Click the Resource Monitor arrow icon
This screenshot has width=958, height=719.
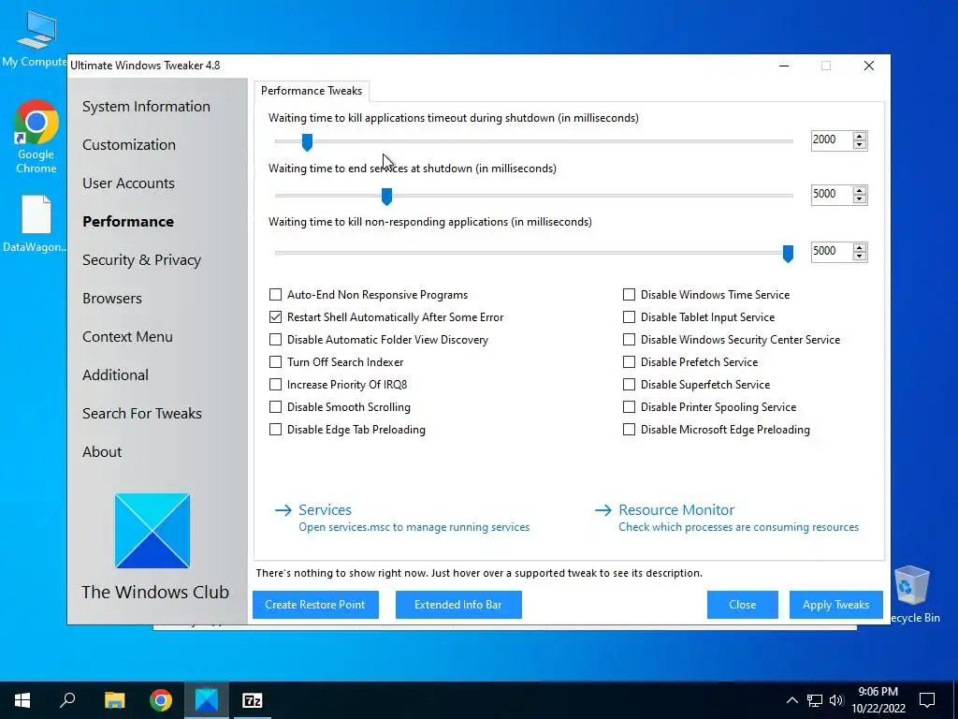(603, 510)
